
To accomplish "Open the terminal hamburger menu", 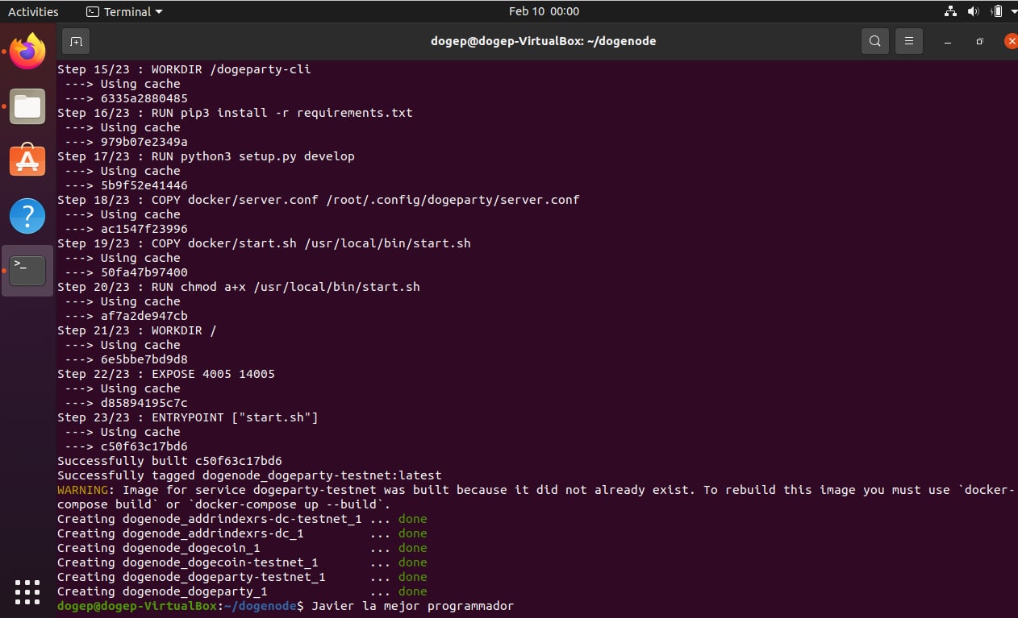I will click(x=909, y=41).
